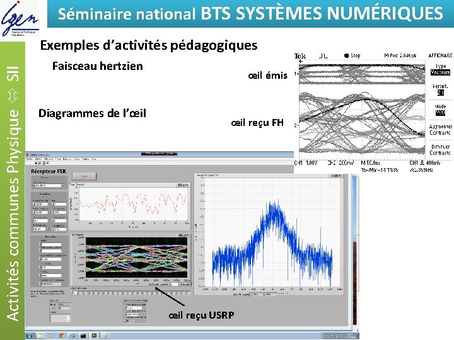Viewport: 454px width, 340px height.
Task: Open the Affichage menu
Action: pos(48,159)
